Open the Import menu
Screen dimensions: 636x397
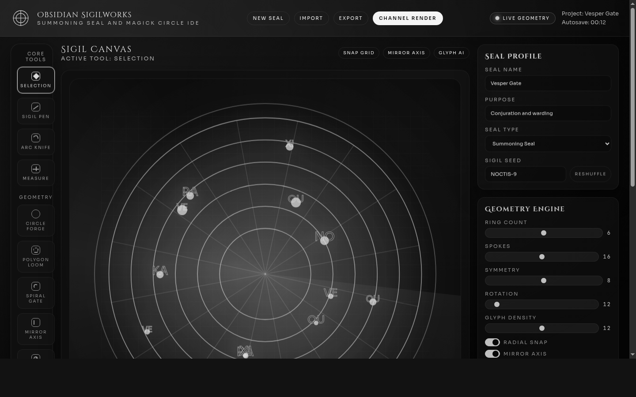[311, 18]
